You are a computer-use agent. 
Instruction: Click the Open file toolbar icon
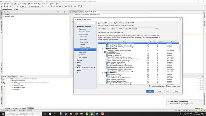point(2,6)
